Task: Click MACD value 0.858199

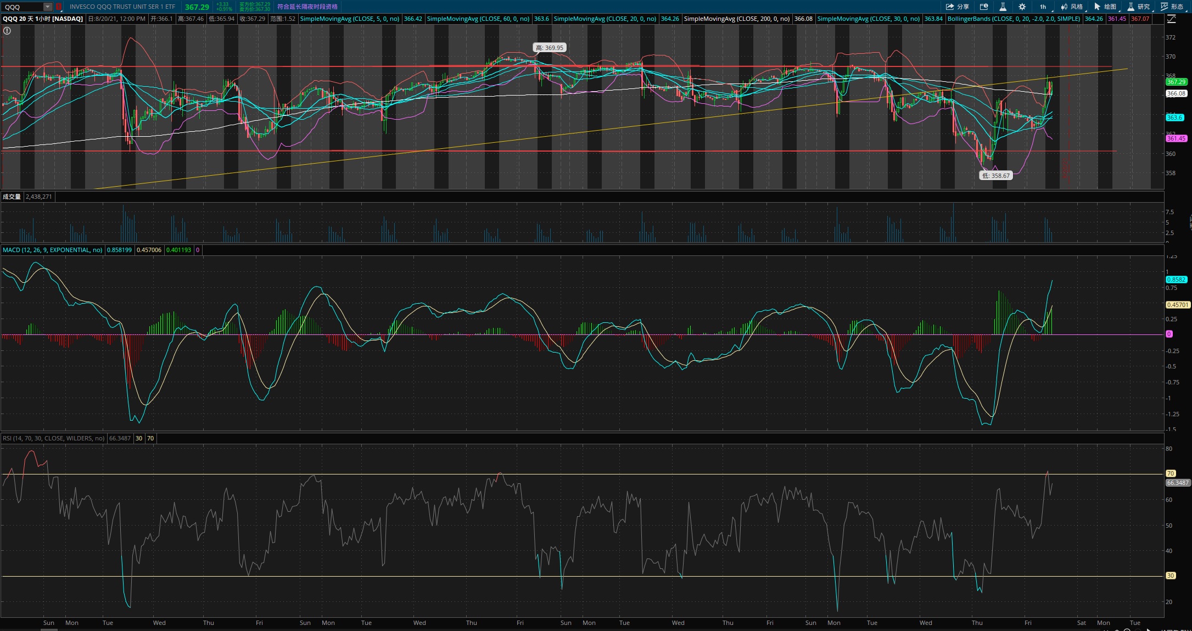Action: 119,250
